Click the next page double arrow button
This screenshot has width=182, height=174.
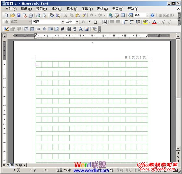coord(178,161)
